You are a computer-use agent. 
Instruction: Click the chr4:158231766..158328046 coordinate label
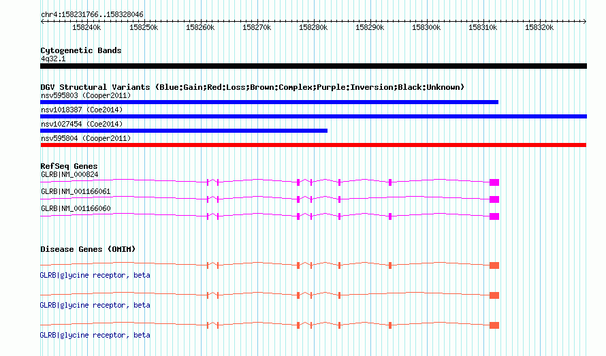point(92,14)
